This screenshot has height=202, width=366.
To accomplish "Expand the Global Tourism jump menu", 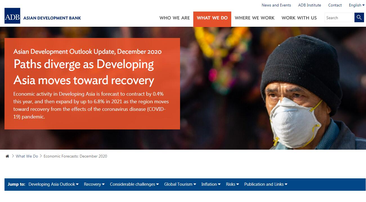I will tap(180, 184).
